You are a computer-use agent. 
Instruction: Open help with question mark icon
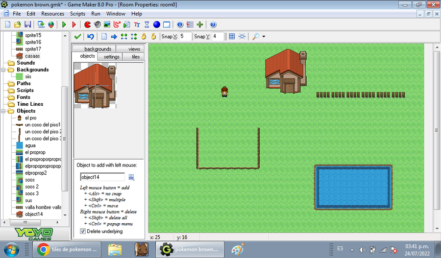[213, 25]
